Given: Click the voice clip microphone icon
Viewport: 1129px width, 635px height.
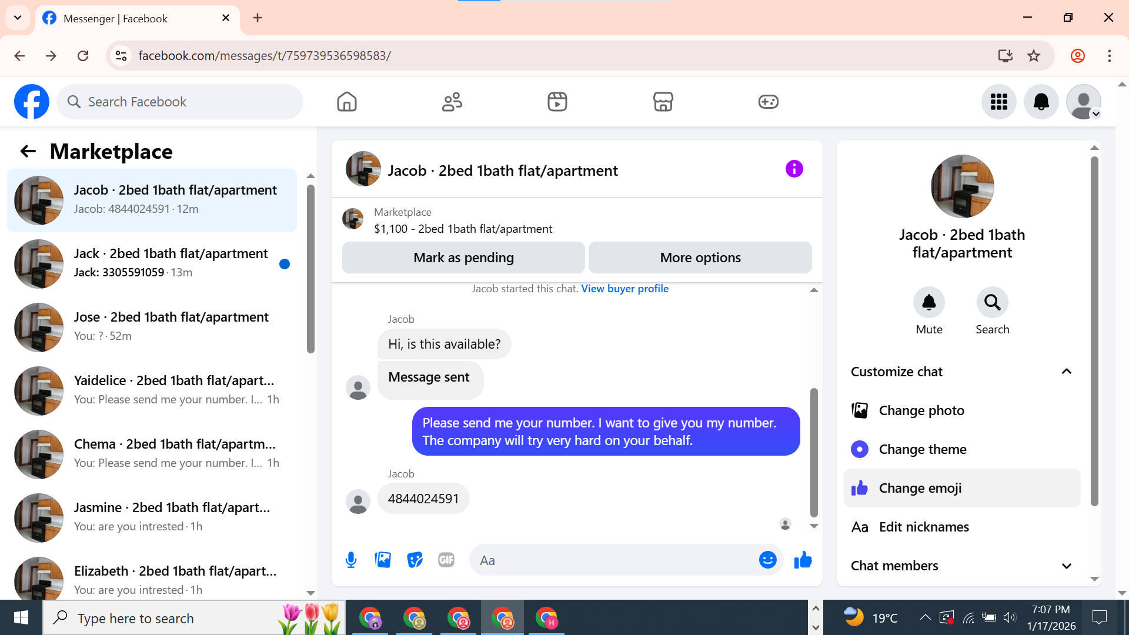Looking at the screenshot, I should click(351, 560).
